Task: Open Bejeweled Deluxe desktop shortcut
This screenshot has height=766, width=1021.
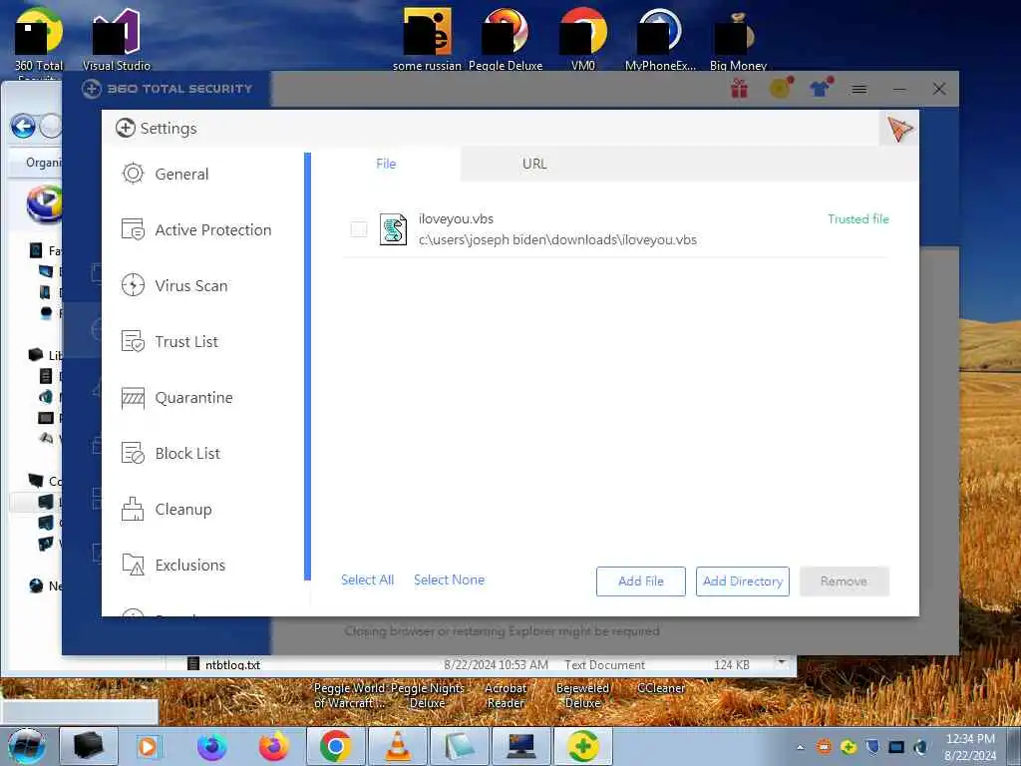Action: [582, 695]
